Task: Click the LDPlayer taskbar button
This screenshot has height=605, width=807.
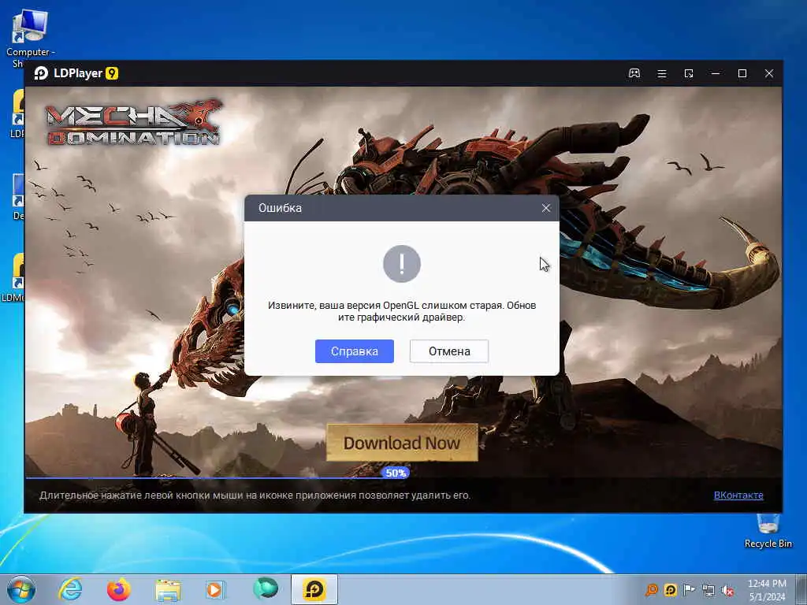Action: click(314, 589)
